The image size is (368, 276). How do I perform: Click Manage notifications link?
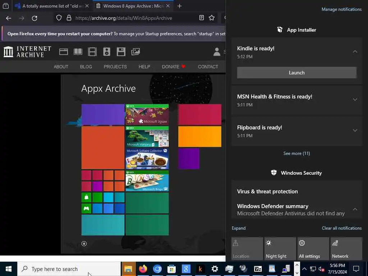(341, 9)
